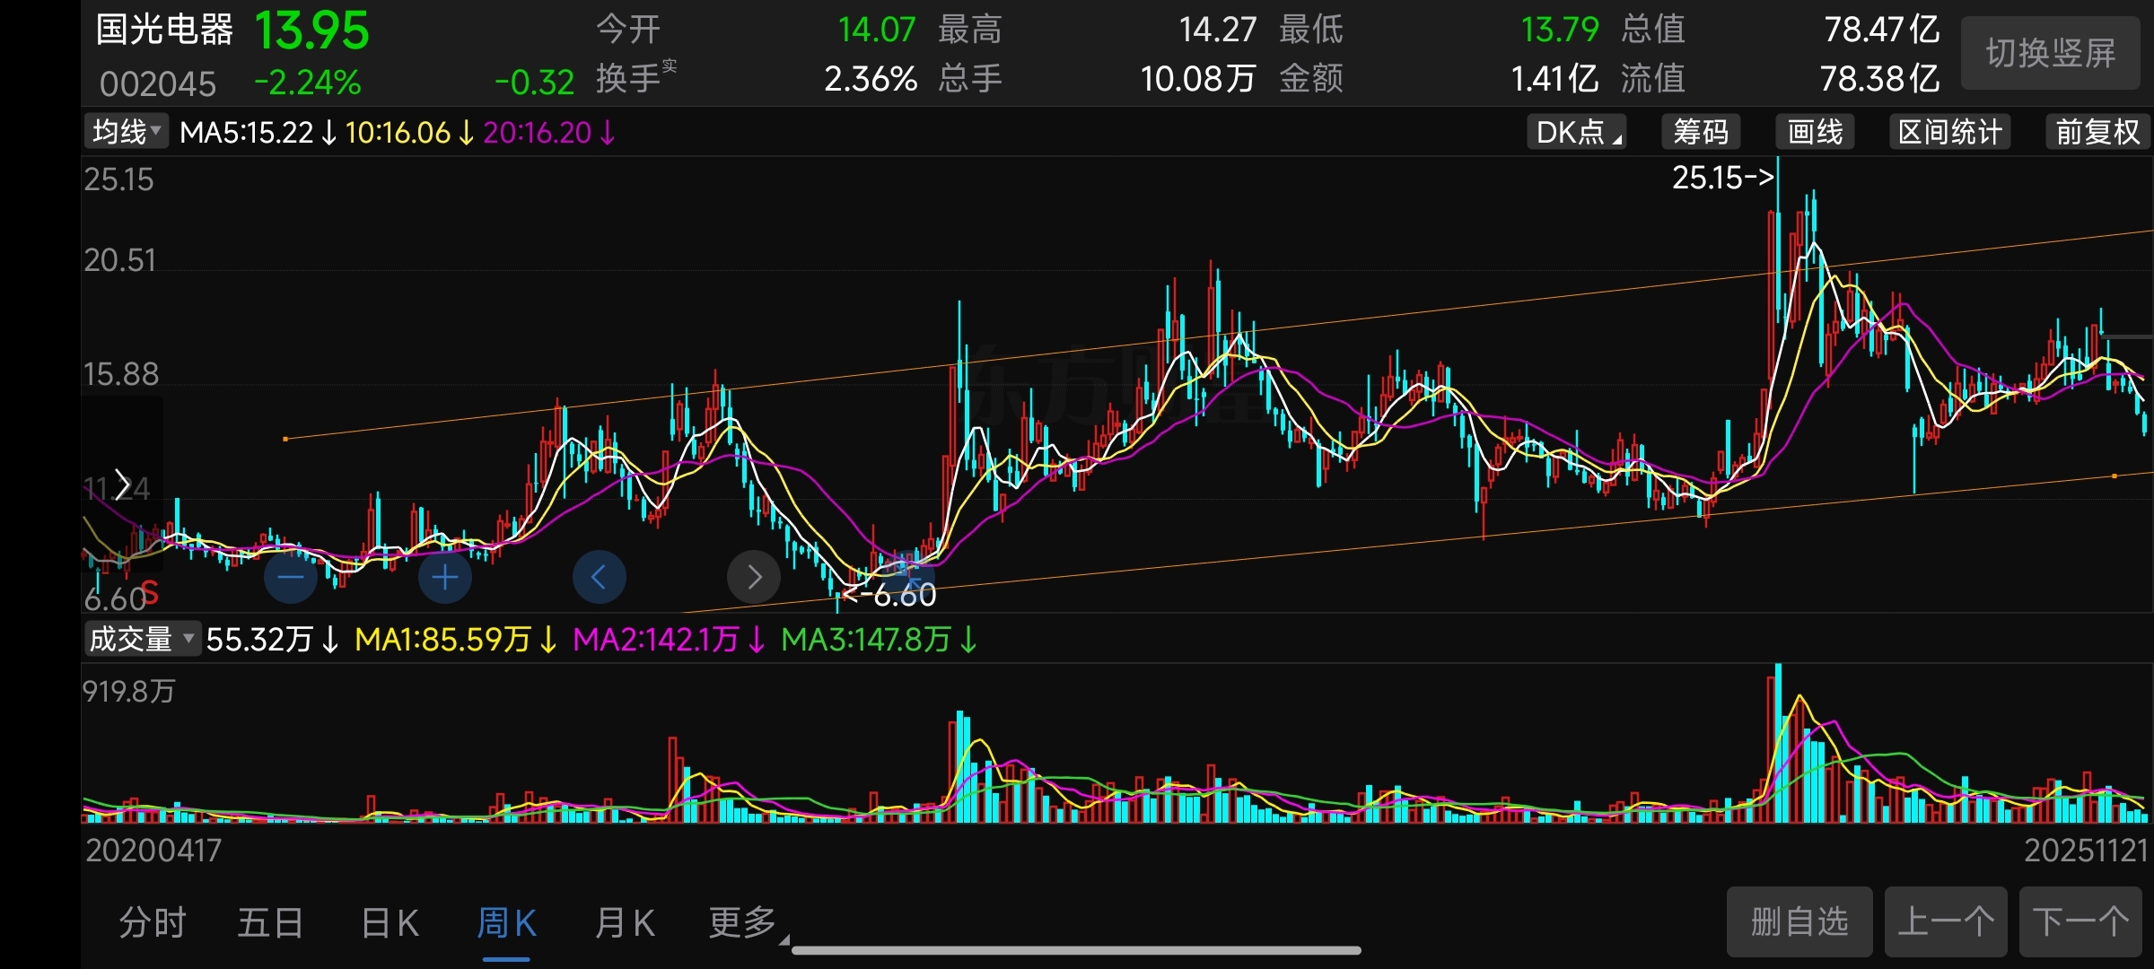Viewport: 2154px width, 969px height.
Task: Activate the 画线 drawing tool
Action: [1815, 133]
